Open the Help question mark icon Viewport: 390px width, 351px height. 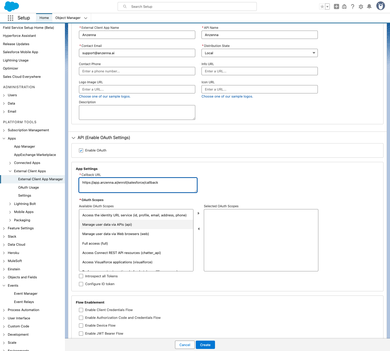coord(352,7)
